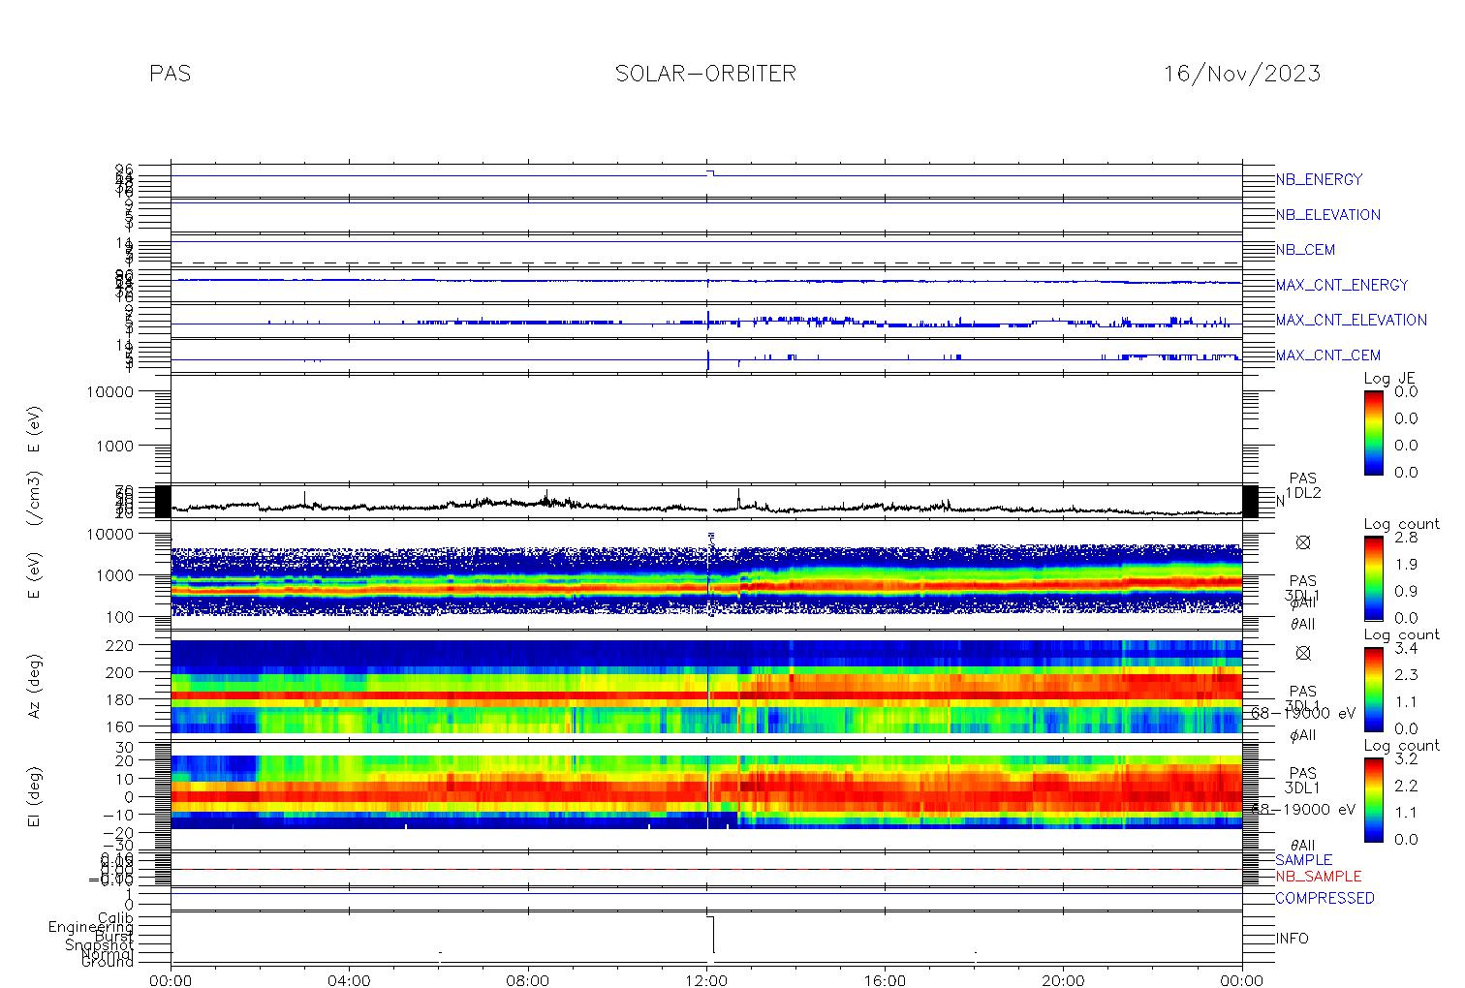Click the circled-cross symbol beside the energy spectrogram
The image size is (1465, 988).
pyautogui.click(x=1302, y=543)
